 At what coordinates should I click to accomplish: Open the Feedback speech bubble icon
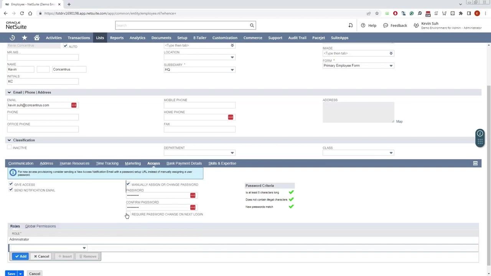(x=386, y=25)
